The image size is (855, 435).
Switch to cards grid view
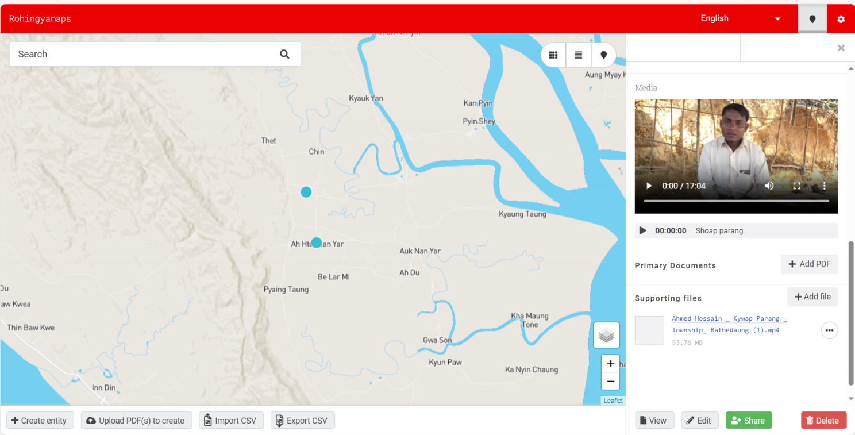pyautogui.click(x=553, y=55)
